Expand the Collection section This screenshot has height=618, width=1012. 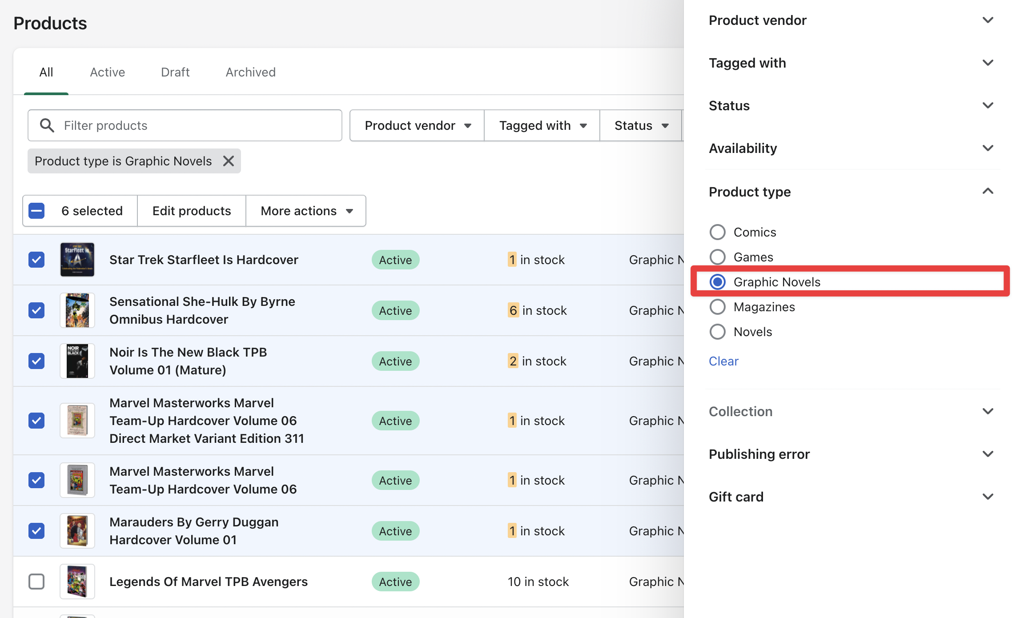pyautogui.click(x=851, y=412)
